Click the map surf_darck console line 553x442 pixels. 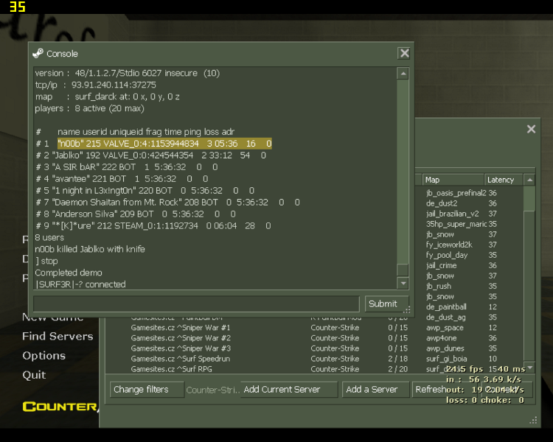click(x=107, y=97)
